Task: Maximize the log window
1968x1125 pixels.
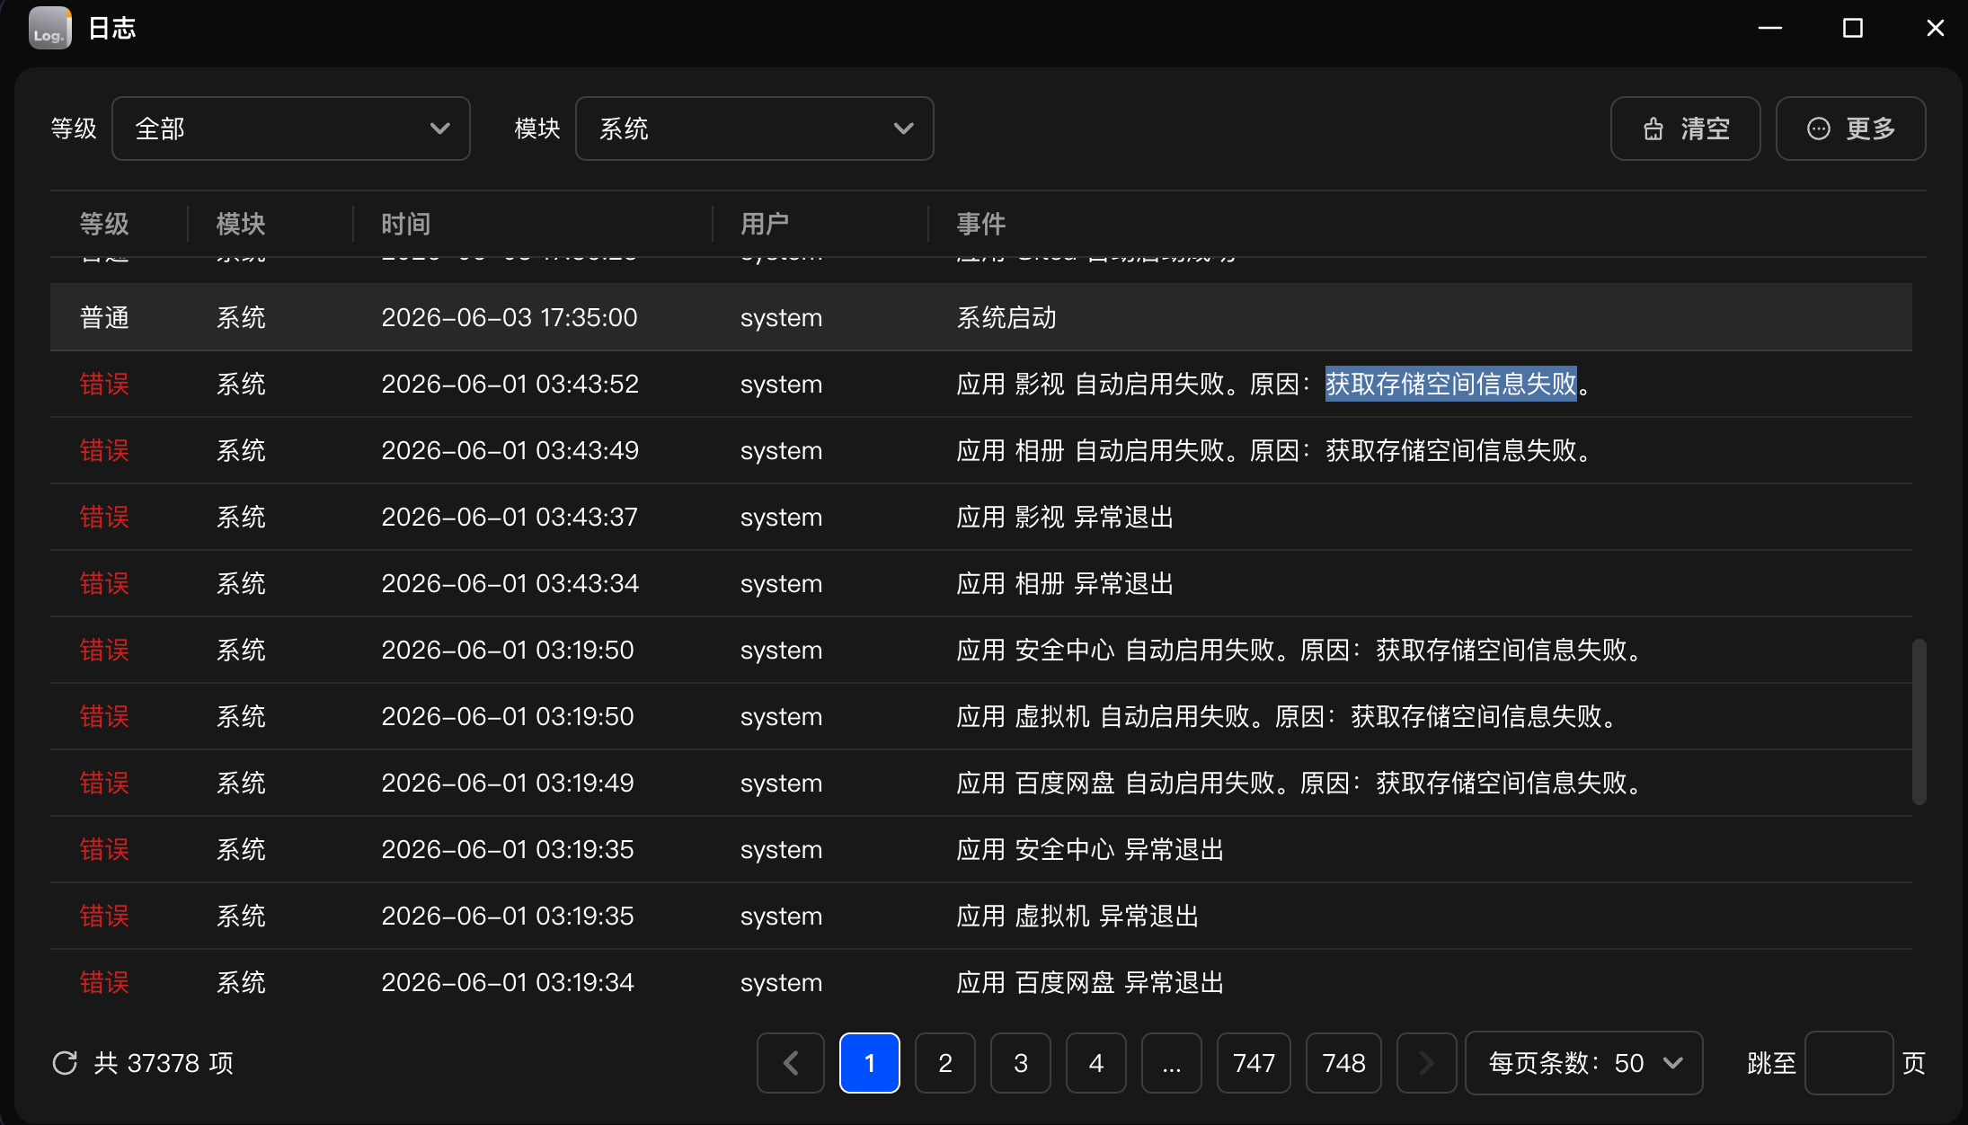Action: pyautogui.click(x=1853, y=28)
